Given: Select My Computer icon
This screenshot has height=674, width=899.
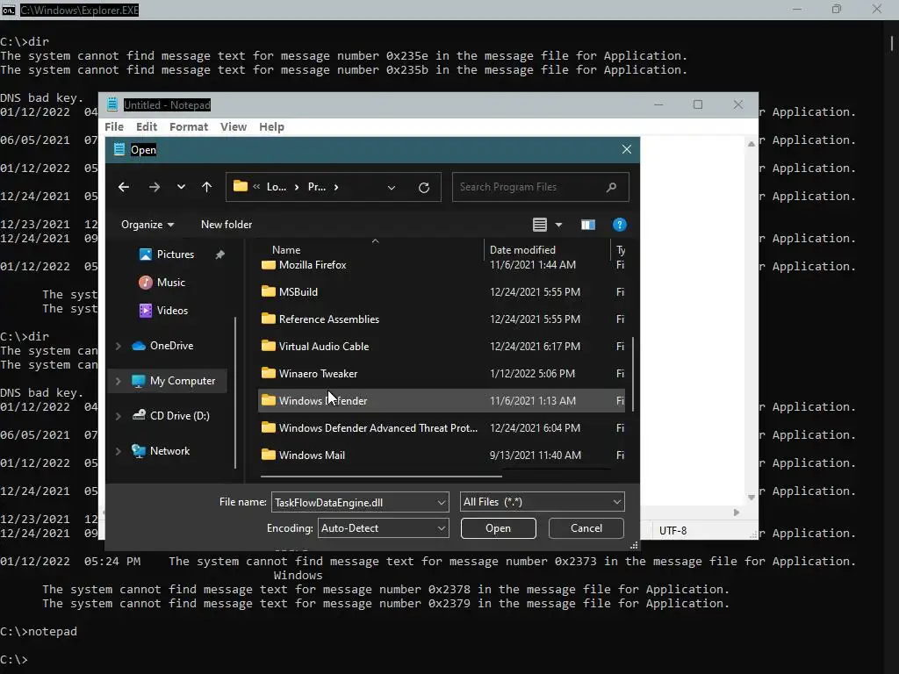Looking at the screenshot, I should (138, 381).
